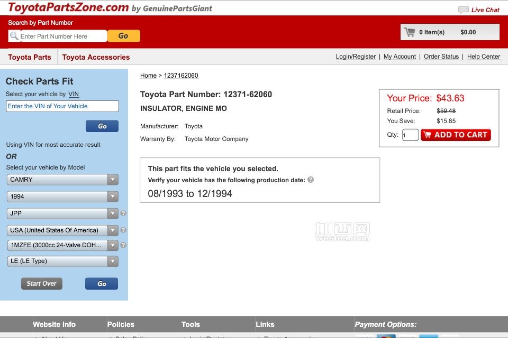Click the Payment Options footer heading

[386, 324]
